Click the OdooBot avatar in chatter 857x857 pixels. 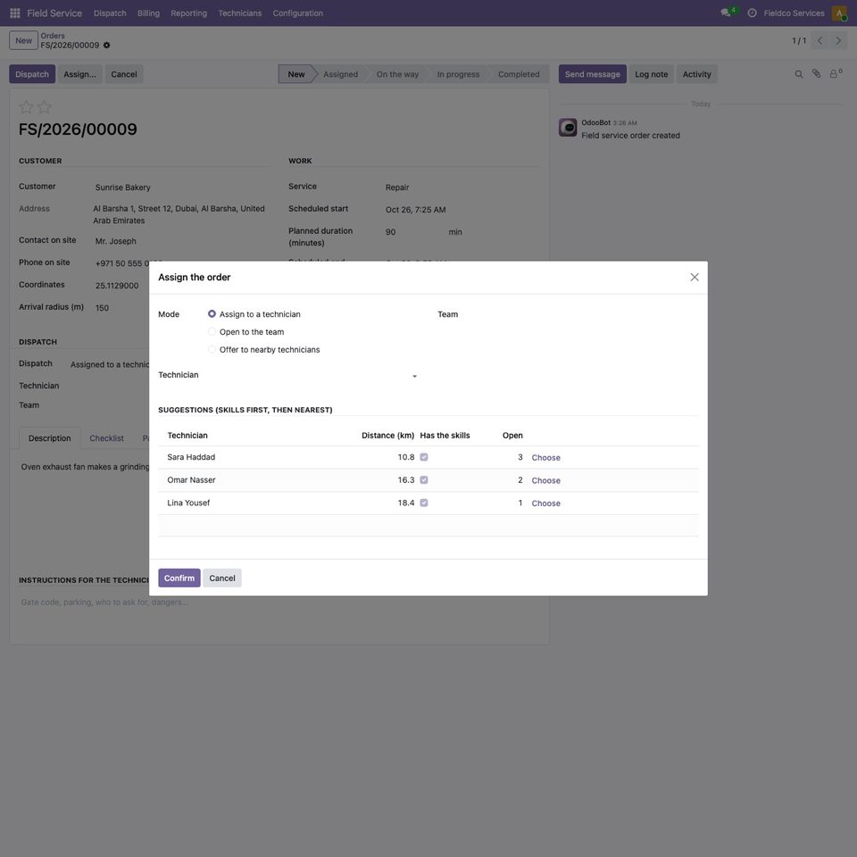[x=568, y=128]
